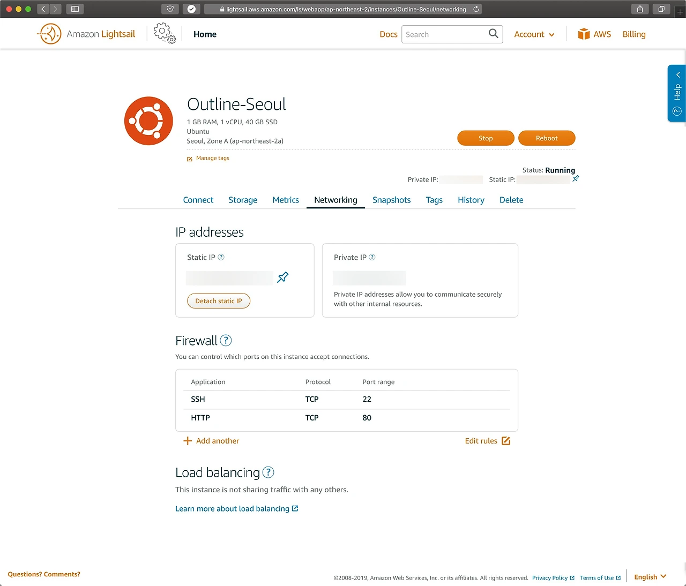Select the Networking tab
686x586 pixels.
tap(335, 200)
